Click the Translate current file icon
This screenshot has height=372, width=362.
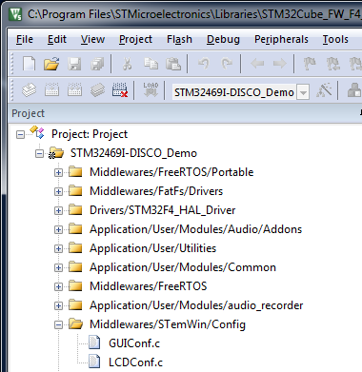point(29,90)
